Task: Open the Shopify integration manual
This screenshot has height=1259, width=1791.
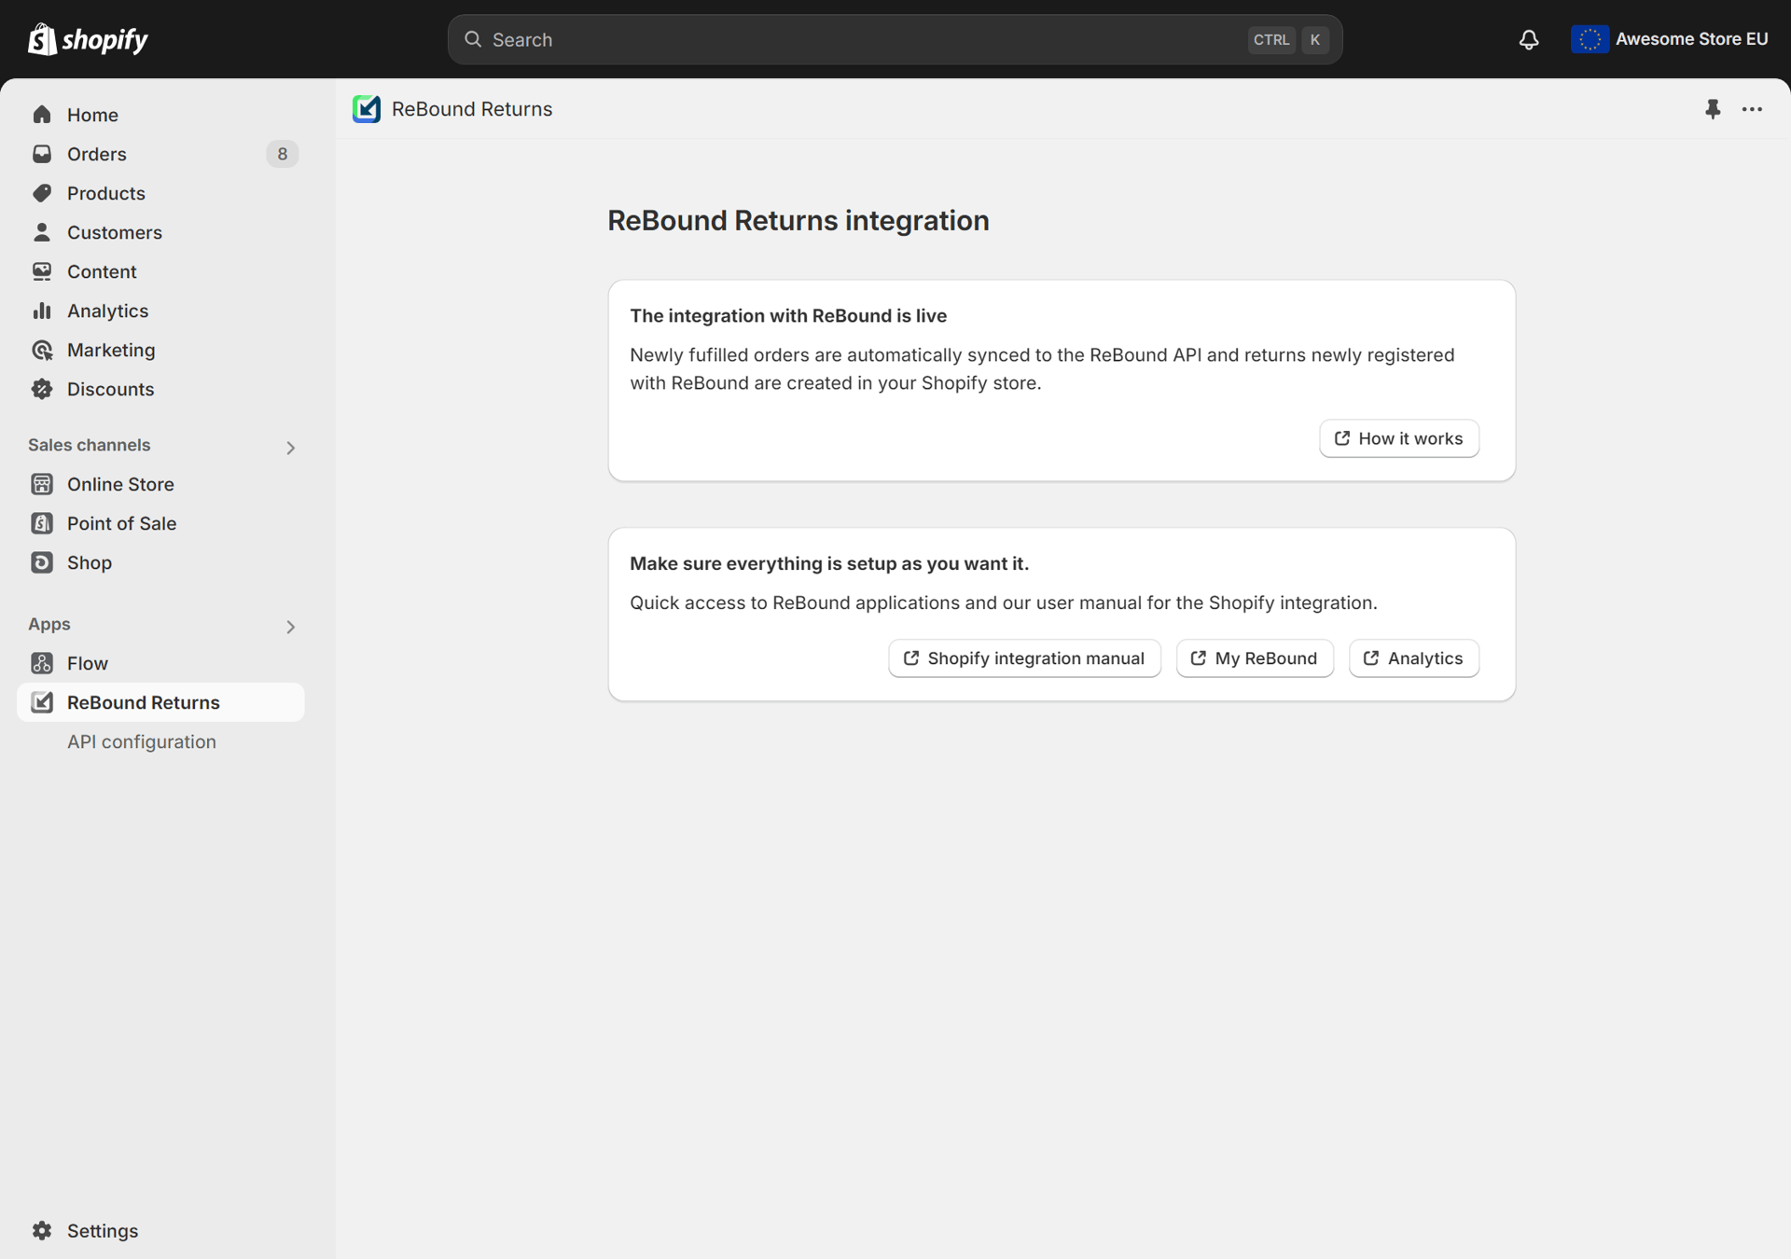Action: (x=1024, y=658)
